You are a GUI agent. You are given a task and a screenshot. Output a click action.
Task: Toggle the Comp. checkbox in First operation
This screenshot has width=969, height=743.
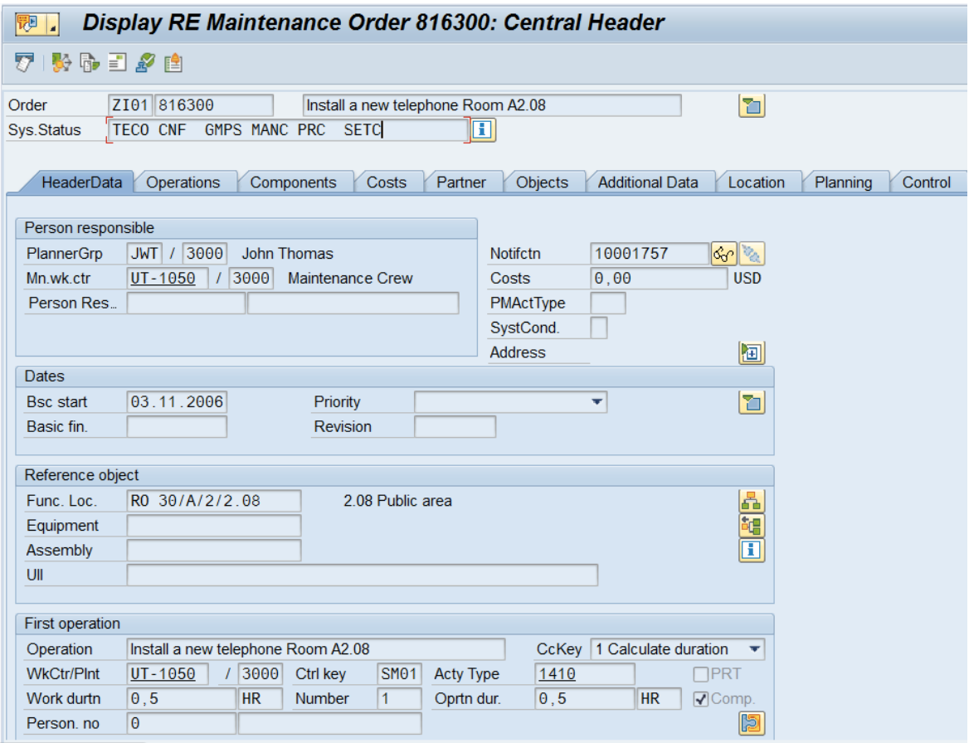pos(701,698)
